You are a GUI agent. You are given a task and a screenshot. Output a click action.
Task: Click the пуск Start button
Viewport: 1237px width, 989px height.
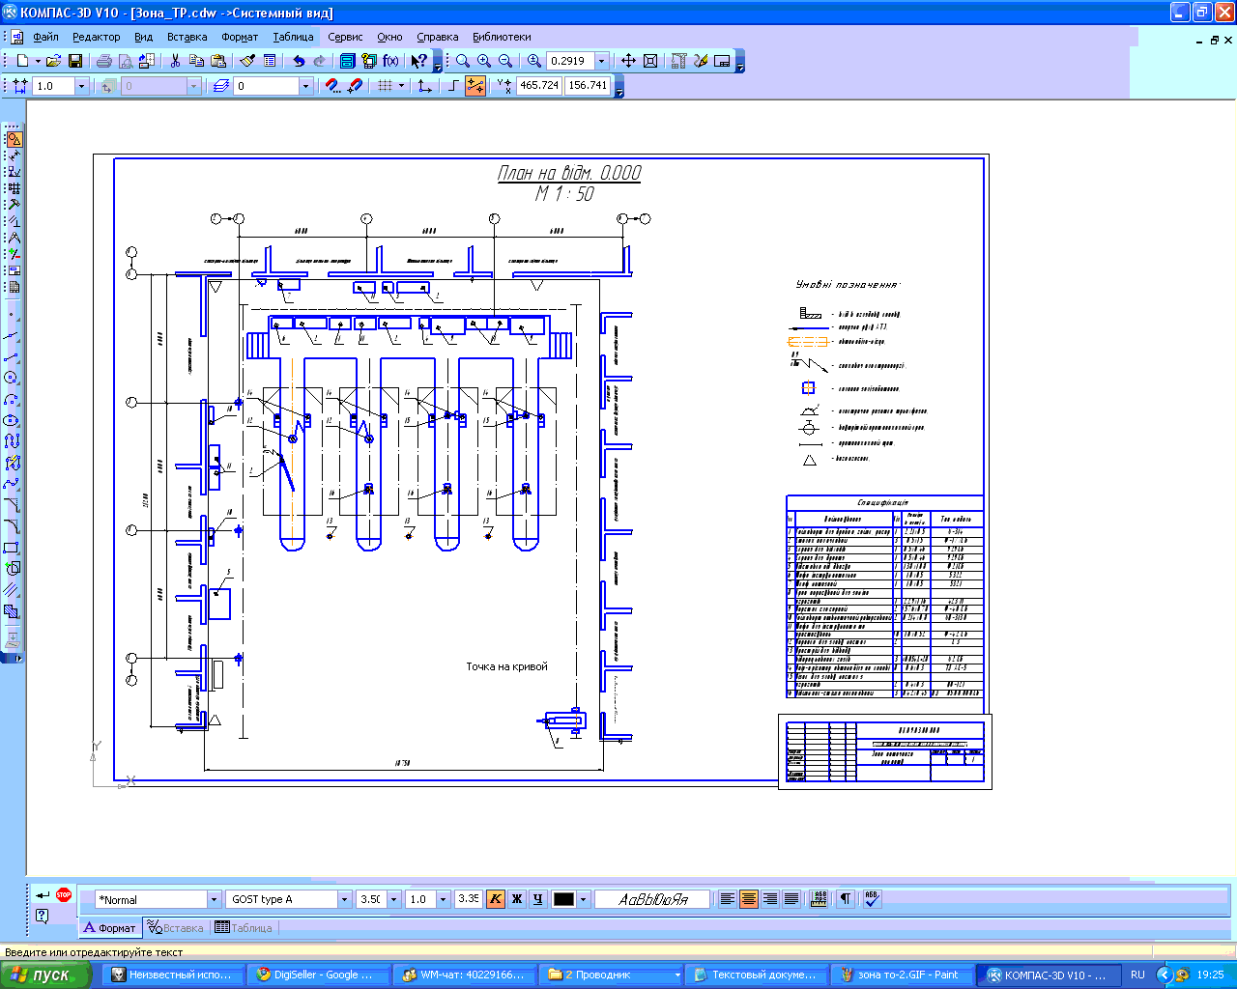coord(45,975)
